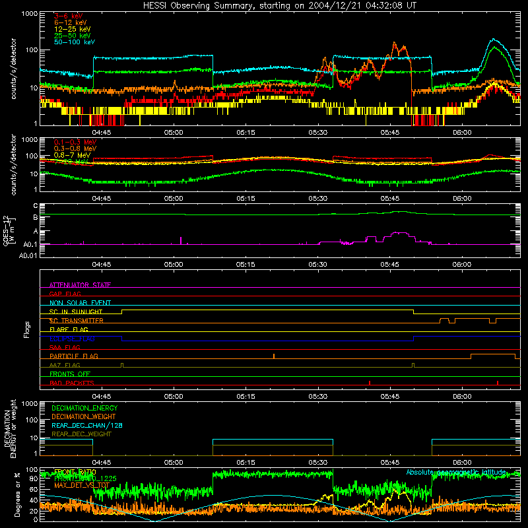The image size is (528, 528).
Task: Click the MeV panel's counts/s/detector axis label
Action: [13, 164]
